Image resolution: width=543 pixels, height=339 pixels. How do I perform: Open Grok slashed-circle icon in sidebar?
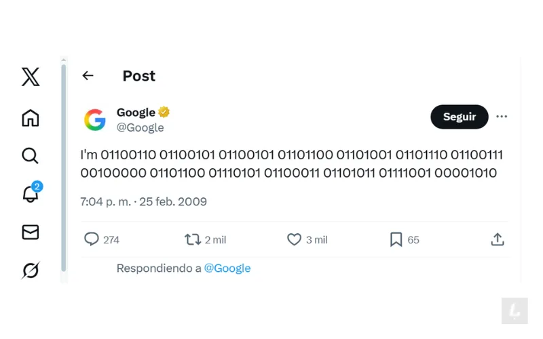click(31, 271)
